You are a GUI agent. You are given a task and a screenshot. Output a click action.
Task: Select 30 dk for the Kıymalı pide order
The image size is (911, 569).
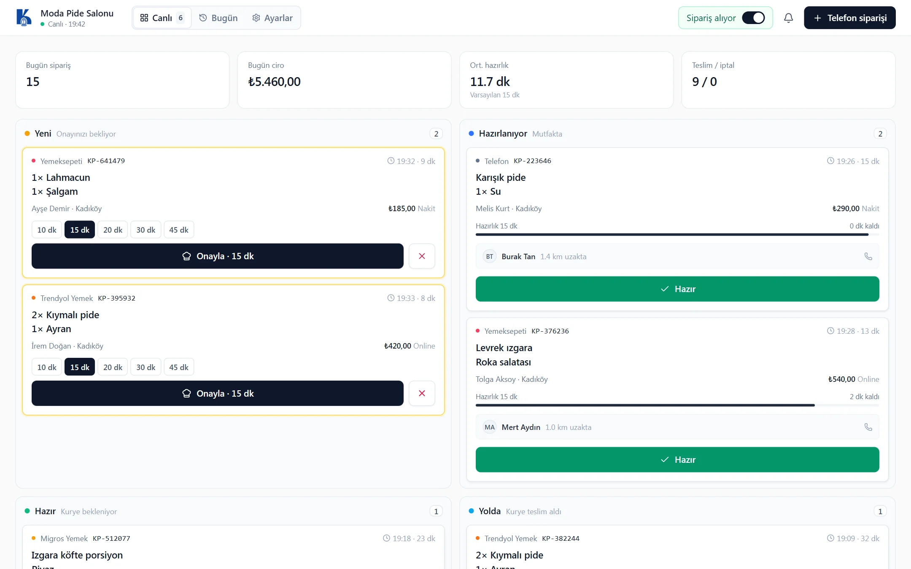pos(146,367)
